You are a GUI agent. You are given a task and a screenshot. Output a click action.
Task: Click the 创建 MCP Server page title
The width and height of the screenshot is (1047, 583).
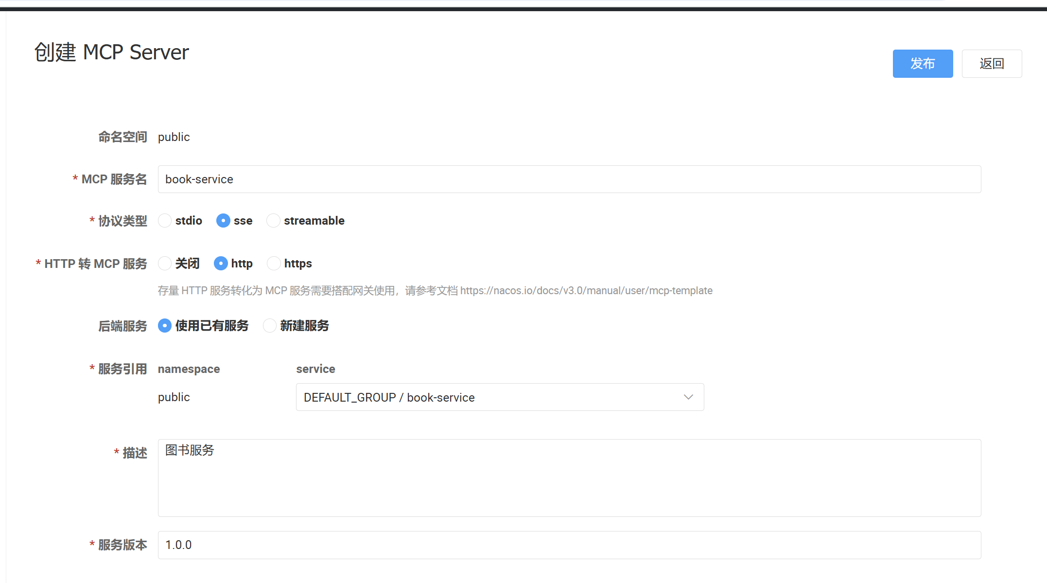coord(111,52)
